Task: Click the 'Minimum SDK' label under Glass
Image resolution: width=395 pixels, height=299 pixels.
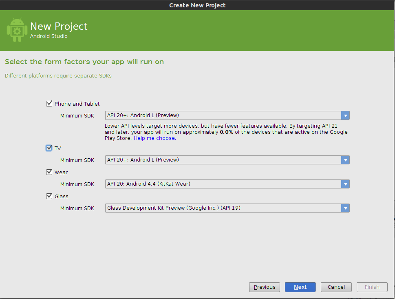Action: click(77, 208)
